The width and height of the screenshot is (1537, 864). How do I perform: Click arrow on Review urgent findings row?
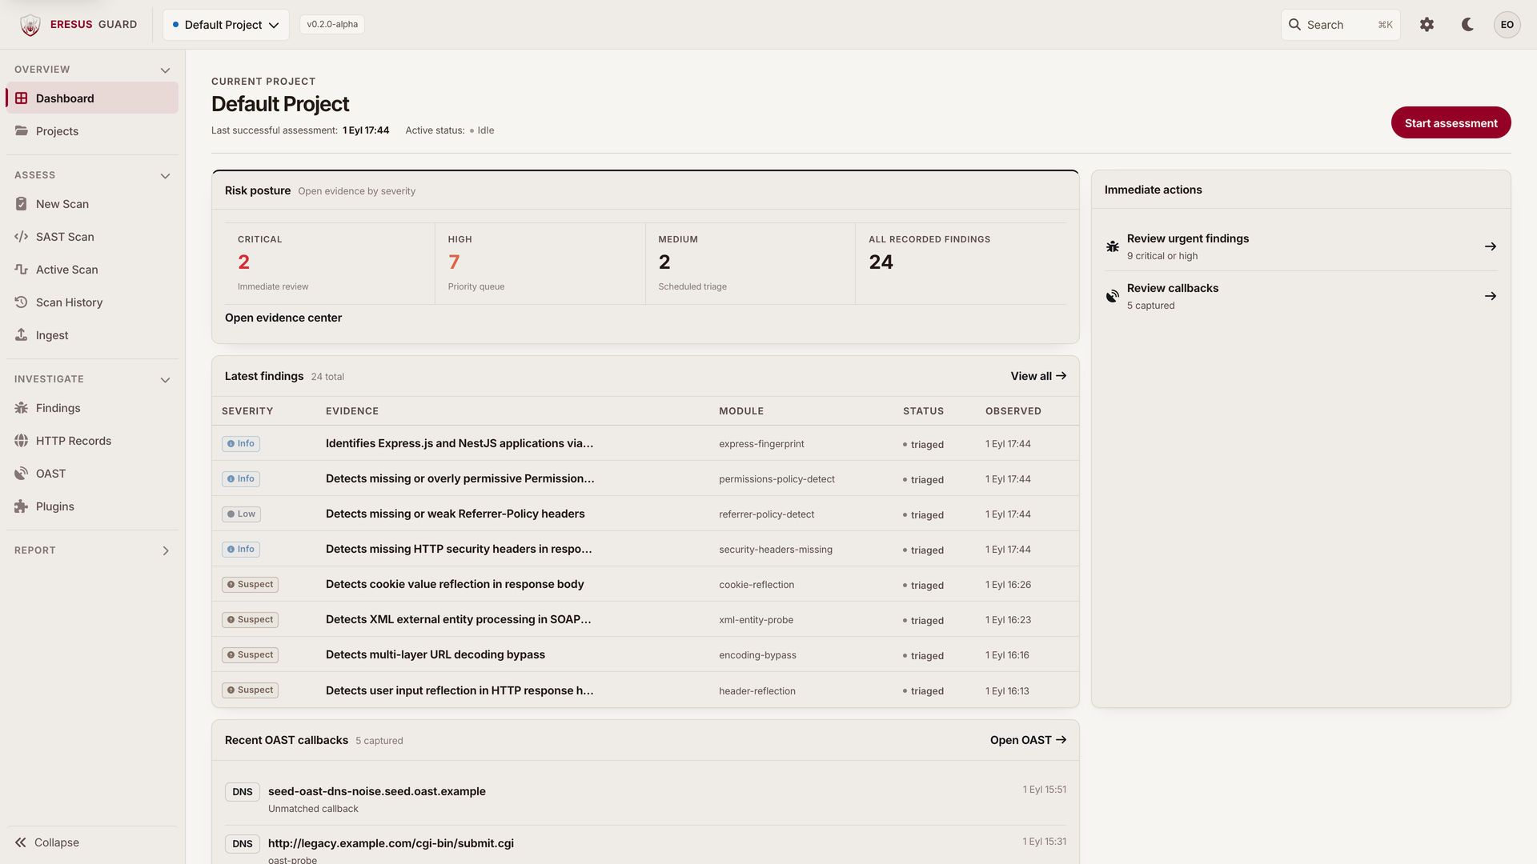point(1491,246)
